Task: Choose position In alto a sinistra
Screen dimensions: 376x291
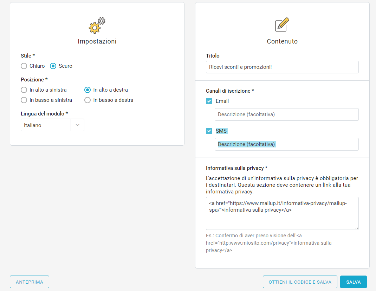Action: click(x=24, y=90)
